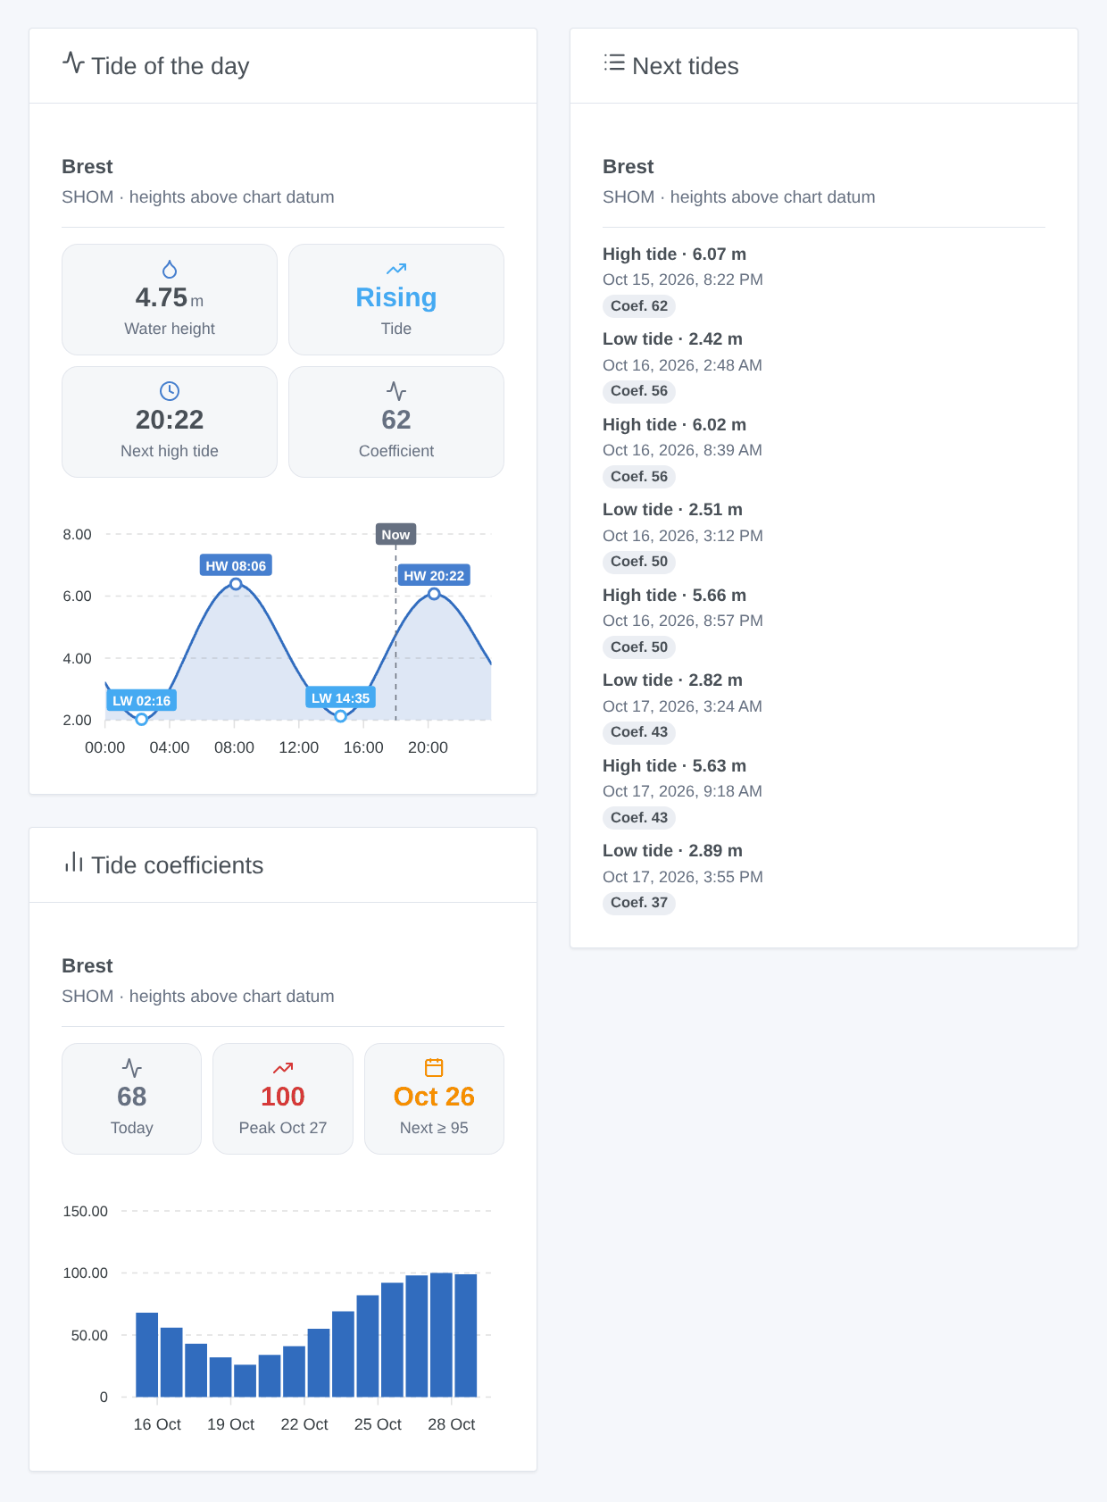Screen dimensions: 1107x1502
Task: Click the Rising tide status text
Action: pyautogui.click(x=396, y=297)
